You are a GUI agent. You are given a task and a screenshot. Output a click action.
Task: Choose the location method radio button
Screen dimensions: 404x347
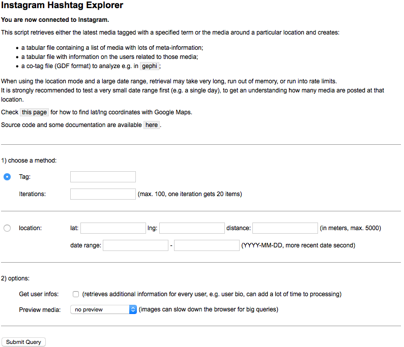[x=7, y=228]
